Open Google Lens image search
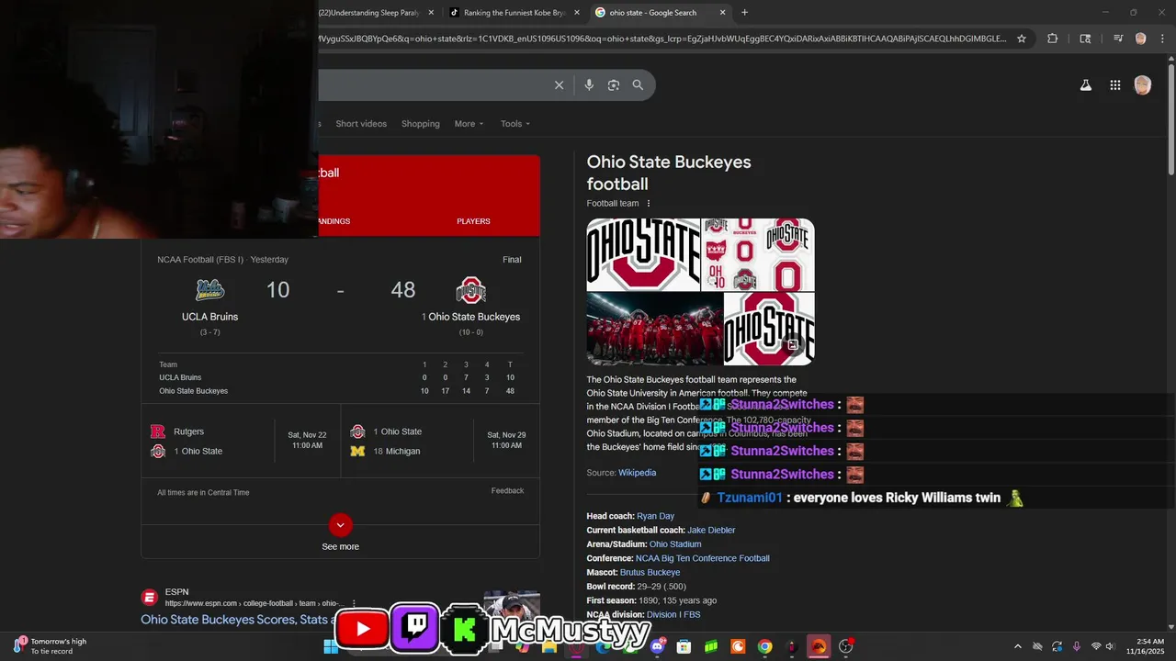 614,85
